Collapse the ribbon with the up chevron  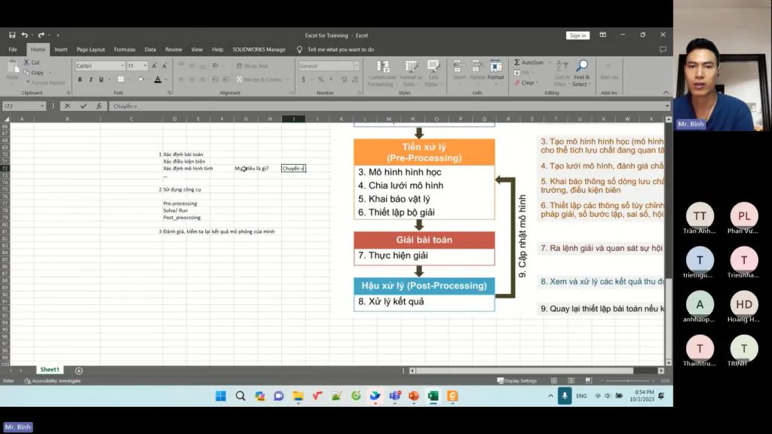(666, 93)
